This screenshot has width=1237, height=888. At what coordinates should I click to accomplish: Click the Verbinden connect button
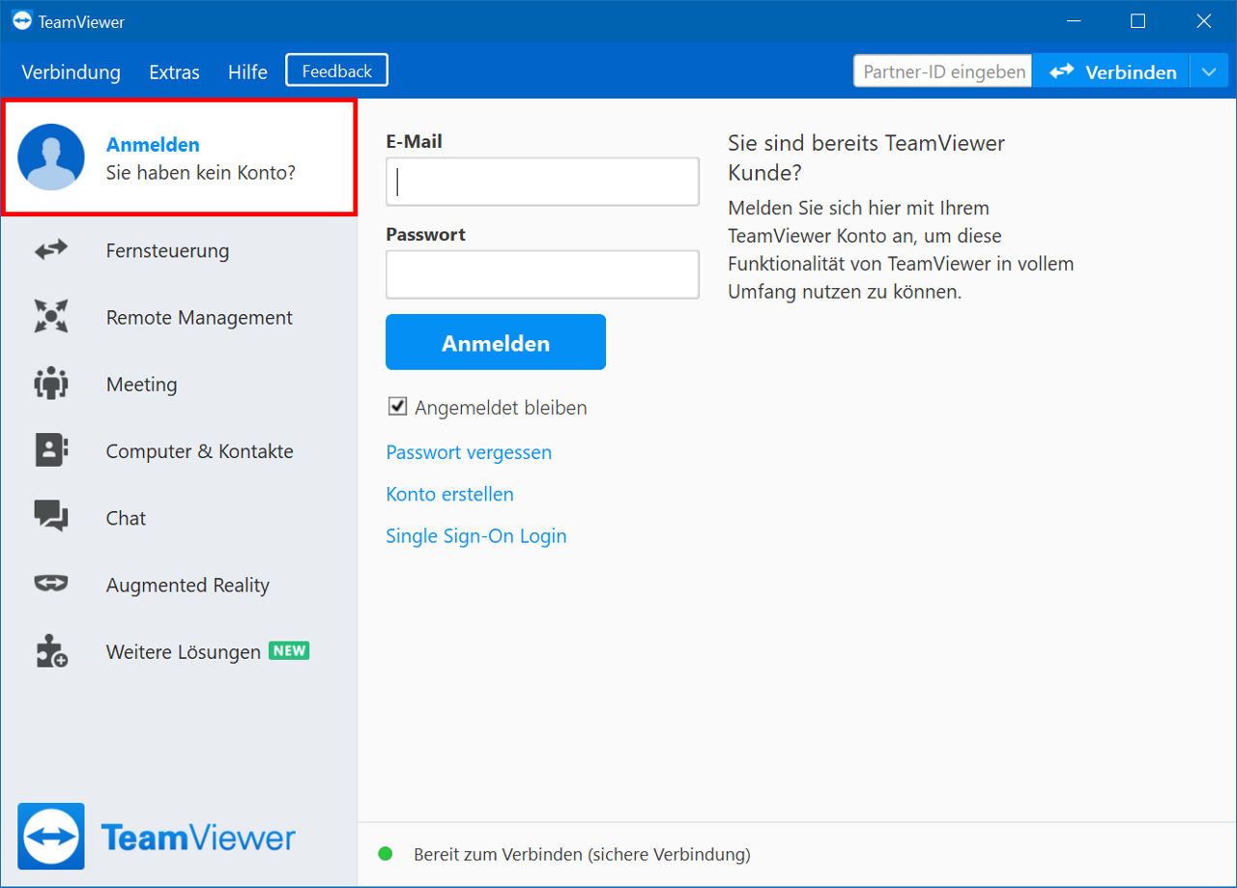[1111, 72]
